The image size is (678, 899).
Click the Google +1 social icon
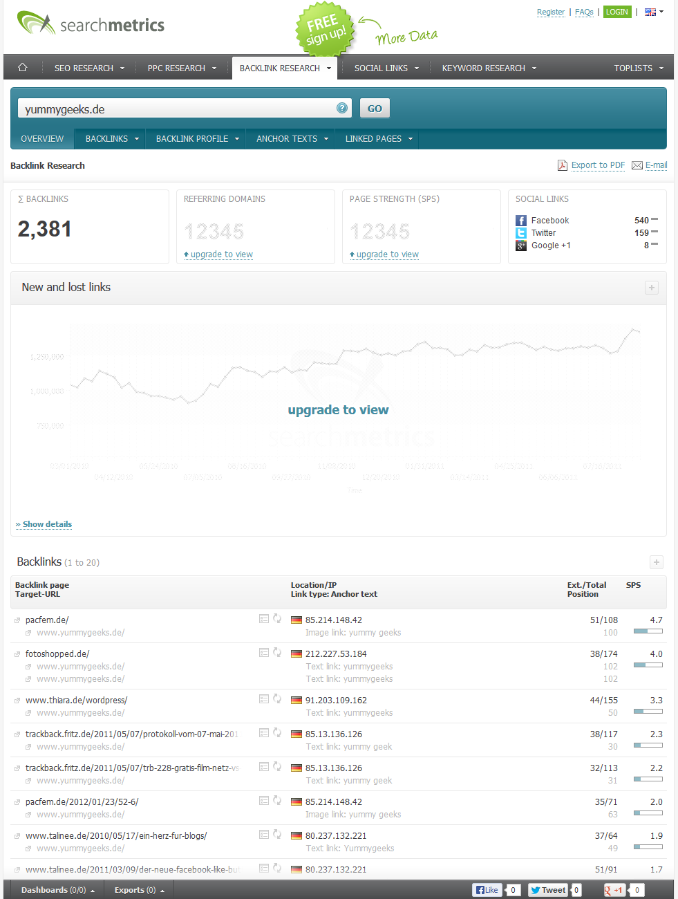521,245
